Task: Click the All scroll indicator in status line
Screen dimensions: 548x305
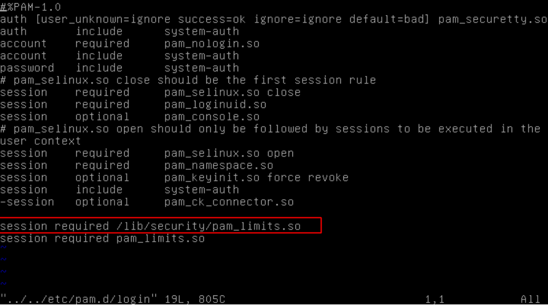Action: pyautogui.click(x=530, y=299)
